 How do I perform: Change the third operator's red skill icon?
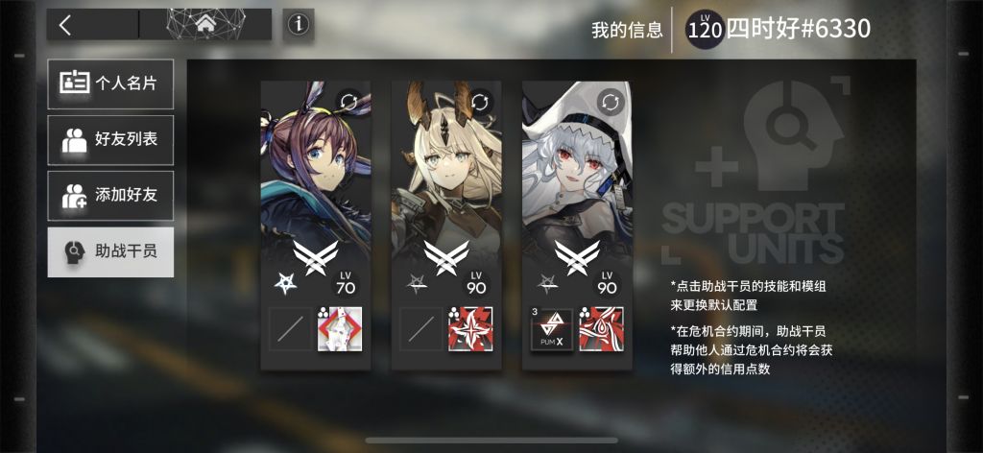tap(601, 329)
